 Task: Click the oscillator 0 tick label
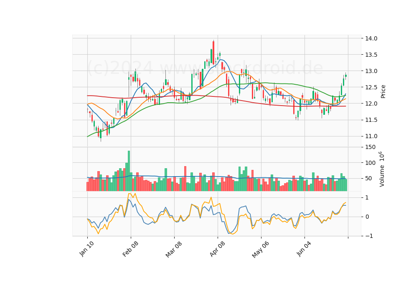[x=367, y=217]
